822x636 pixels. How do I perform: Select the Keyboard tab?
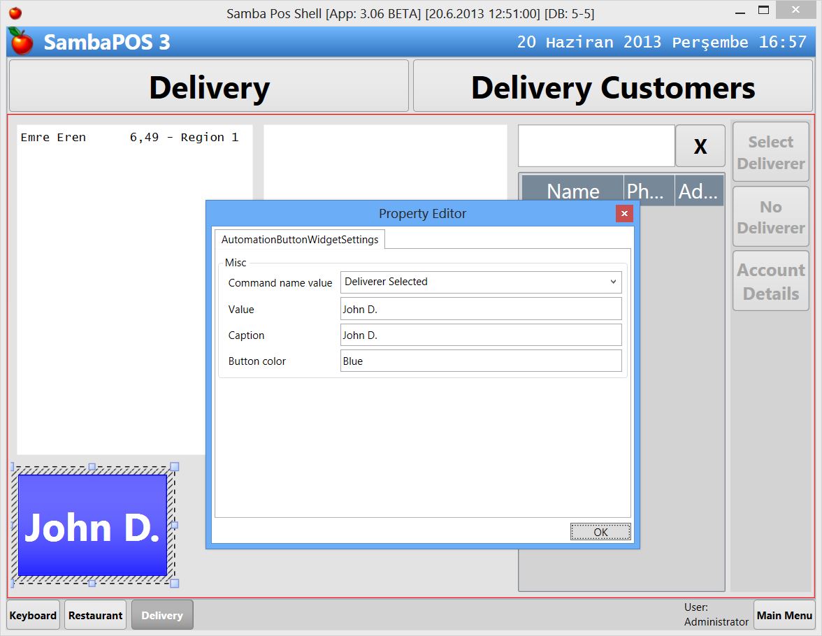pos(32,614)
